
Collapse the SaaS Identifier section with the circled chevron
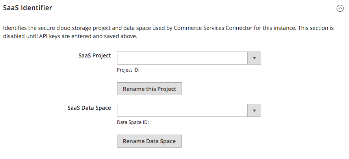(340, 8)
